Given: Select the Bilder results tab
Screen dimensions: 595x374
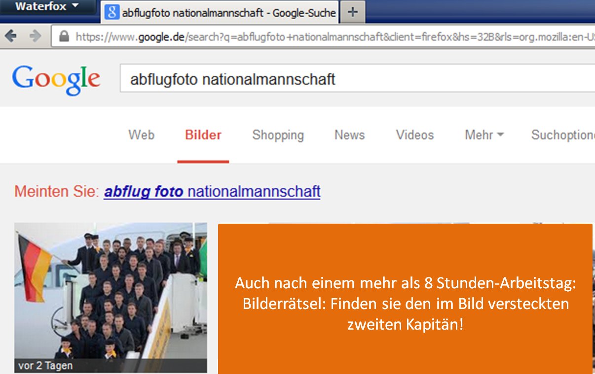Looking at the screenshot, I should click(x=203, y=135).
